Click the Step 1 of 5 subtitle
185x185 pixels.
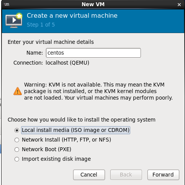(41, 25)
